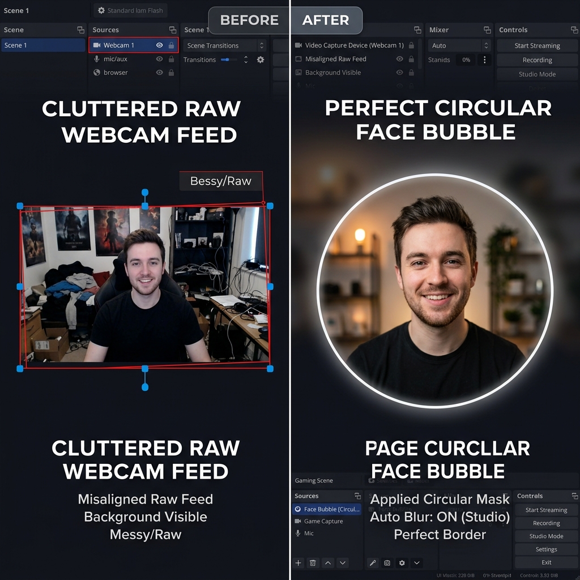
Task: Click lower Start Streaming button
Action: coord(547,510)
